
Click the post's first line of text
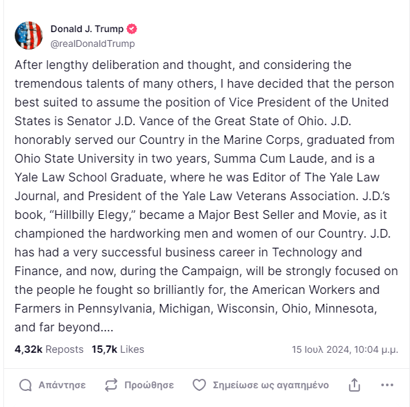[x=183, y=66]
